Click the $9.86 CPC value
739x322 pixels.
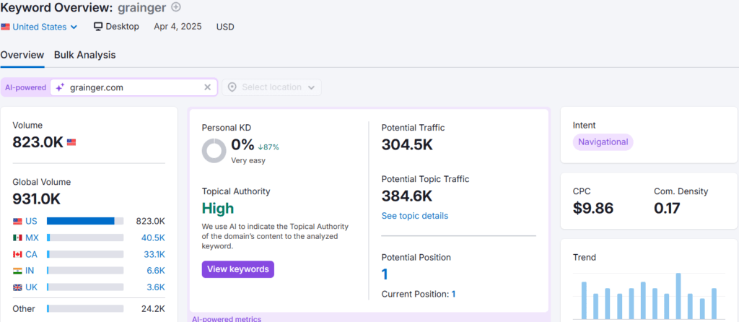593,208
